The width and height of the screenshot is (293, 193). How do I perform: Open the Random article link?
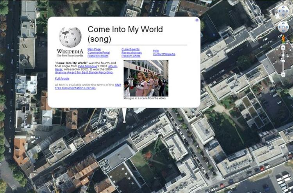coord(131,56)
